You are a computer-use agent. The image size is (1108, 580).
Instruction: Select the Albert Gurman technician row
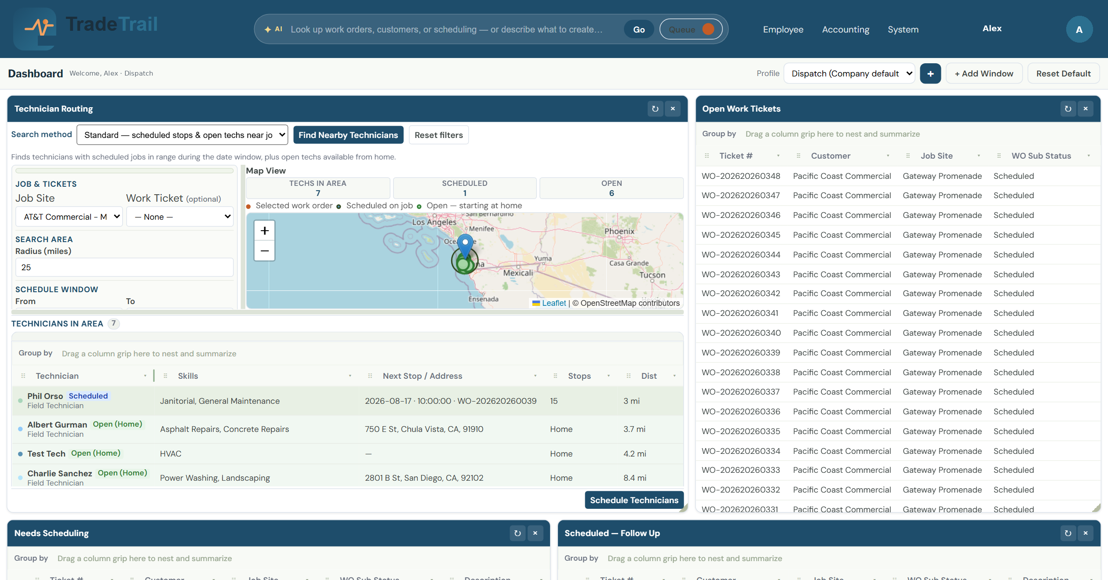coord(347,429)
